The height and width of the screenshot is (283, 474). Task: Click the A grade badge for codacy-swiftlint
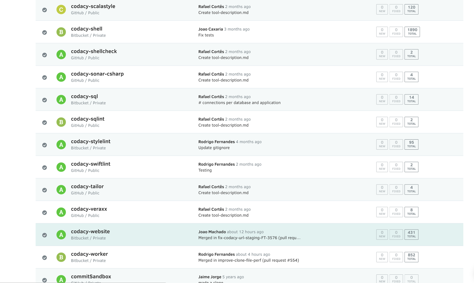pyautogui.click(x=61, y=167)
